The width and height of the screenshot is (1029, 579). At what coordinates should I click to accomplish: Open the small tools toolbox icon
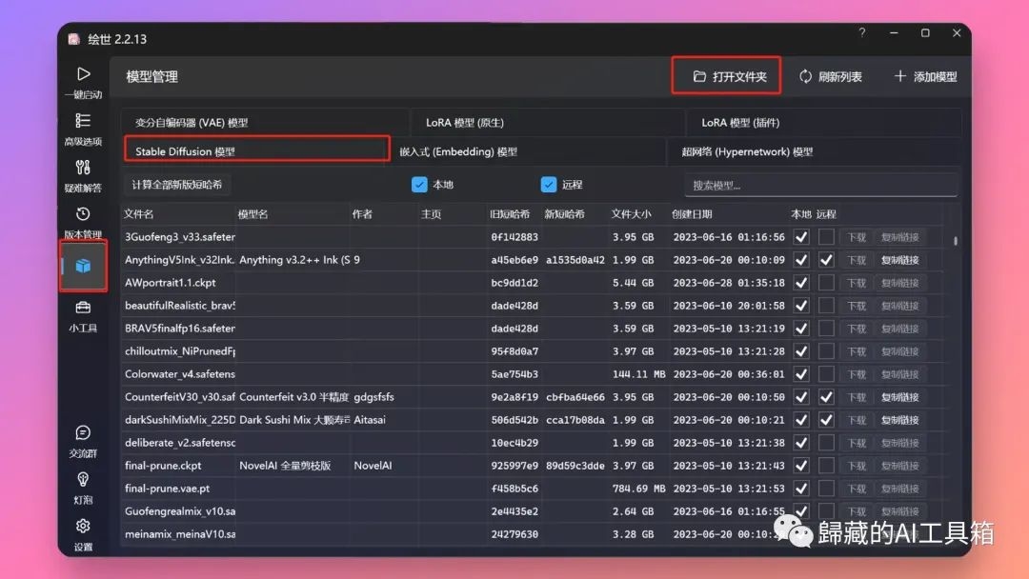pyautogui.click(x=83, y=315)
